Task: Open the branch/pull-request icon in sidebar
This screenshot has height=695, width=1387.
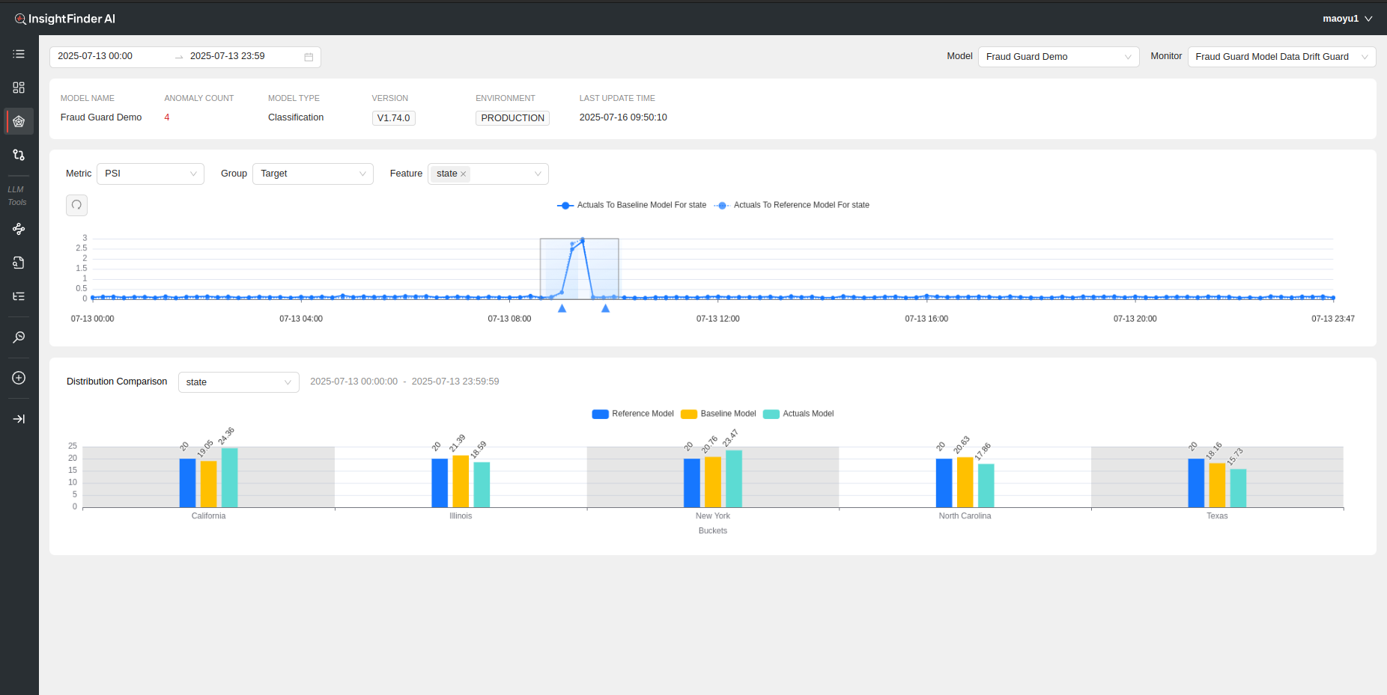Action: click(x=19, y=155)
